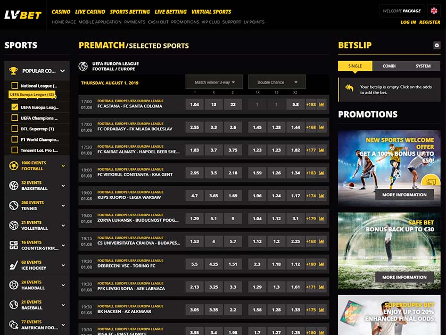Click the UEFA Europa League globe icon
The height and width of the screenshot is (335, 446).
(82, 66)
